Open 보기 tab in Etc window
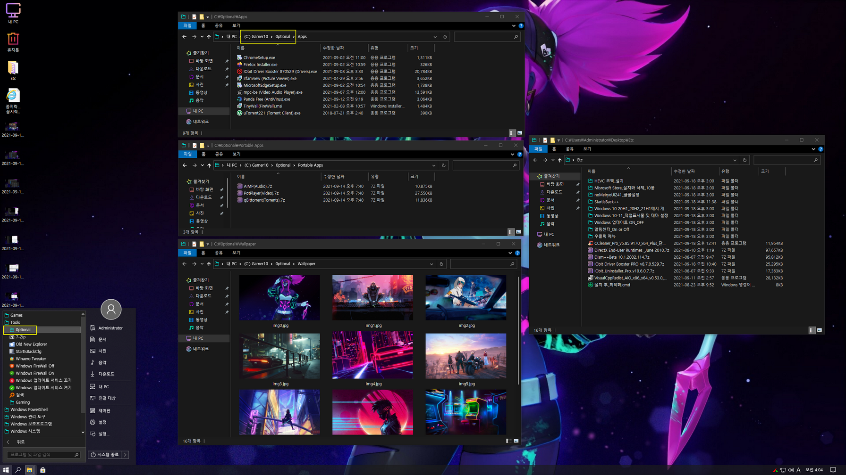The width and height of the screenshot is (846, 475). (587, 149)
